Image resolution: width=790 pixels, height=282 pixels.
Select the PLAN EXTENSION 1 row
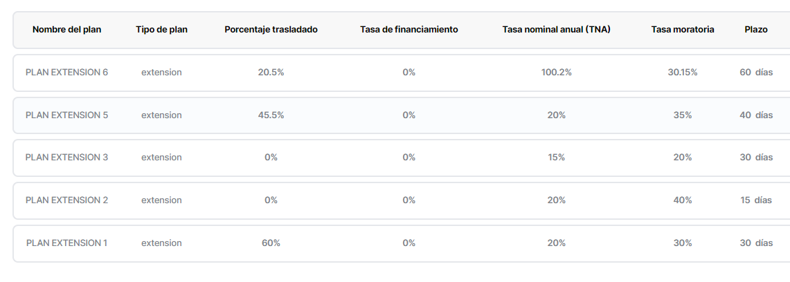66,243
